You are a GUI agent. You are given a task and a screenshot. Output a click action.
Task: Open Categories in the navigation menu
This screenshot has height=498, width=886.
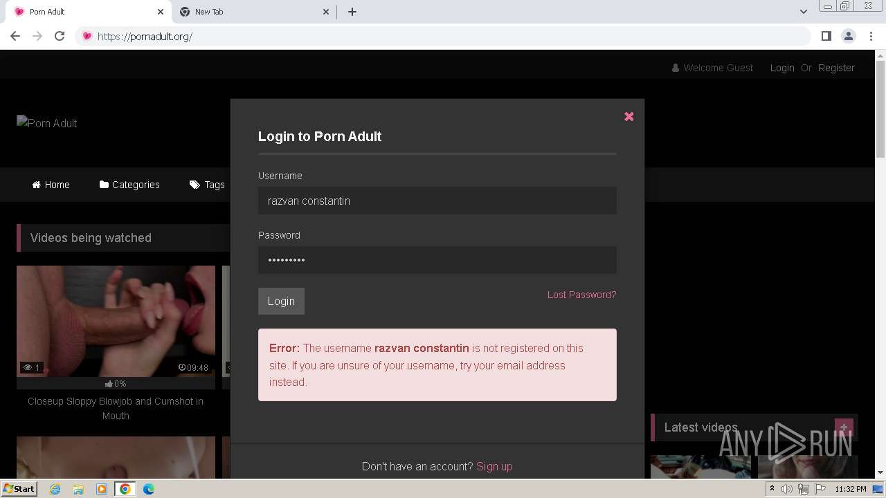point(129,185)
